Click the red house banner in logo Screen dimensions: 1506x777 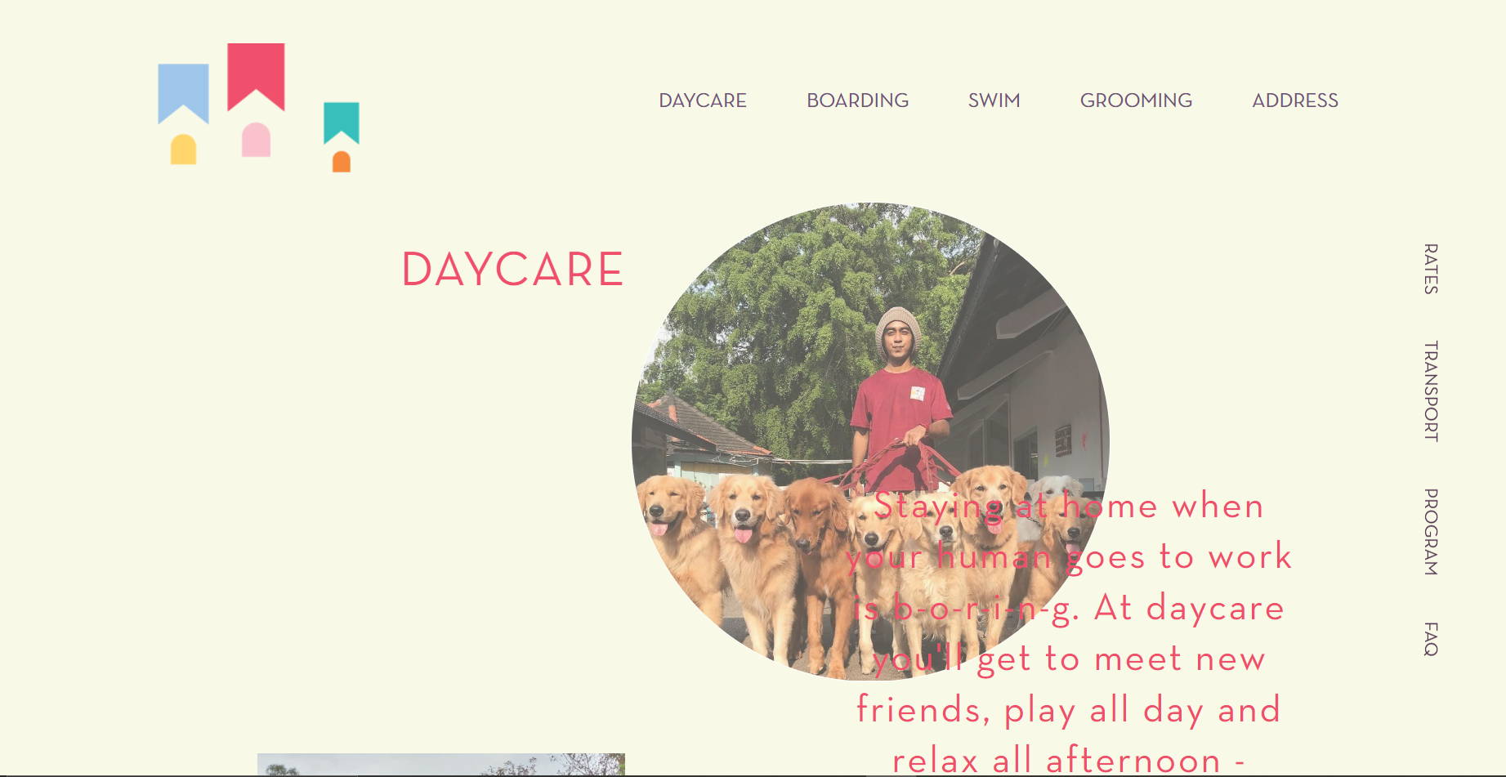(256, 76)
